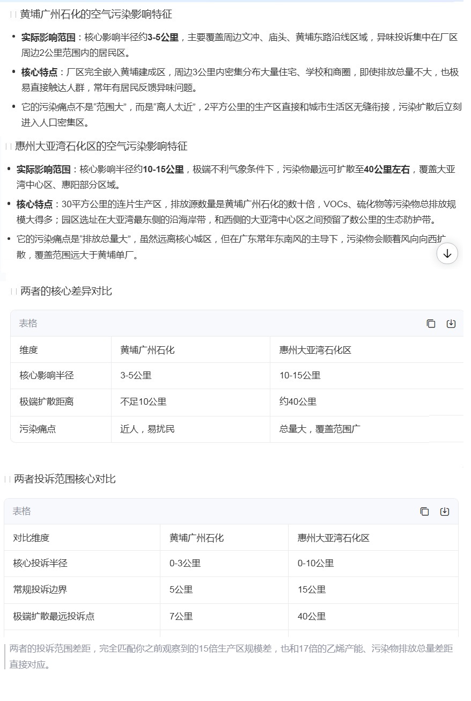Image resolution: width=471 pixels, height=701 pixels.
Task: Click the 常规投诉边界 row label
Action: pyautogui.click(x=40, y=590)
